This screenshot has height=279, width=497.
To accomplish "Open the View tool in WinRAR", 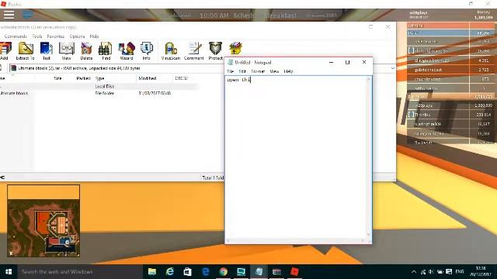I will point(66,51).
